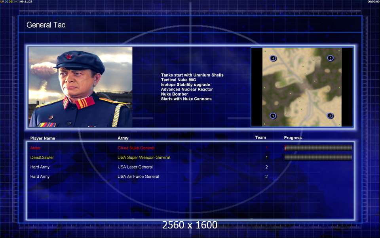
Task: Click the "Tactical Nuke MiG" bonus line
Action: [x=179, y=80]
